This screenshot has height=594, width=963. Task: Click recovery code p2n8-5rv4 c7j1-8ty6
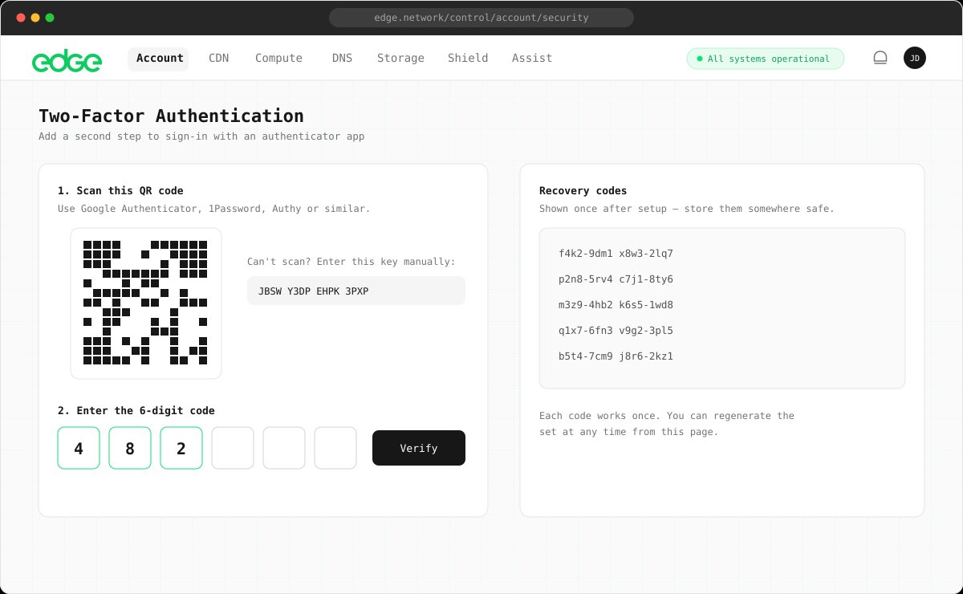pyautogui.click(x=616, y=279)
